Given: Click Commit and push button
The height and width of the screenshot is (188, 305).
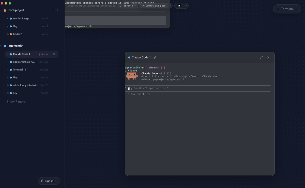Looking at the screenshot, I should pos(154,6).
